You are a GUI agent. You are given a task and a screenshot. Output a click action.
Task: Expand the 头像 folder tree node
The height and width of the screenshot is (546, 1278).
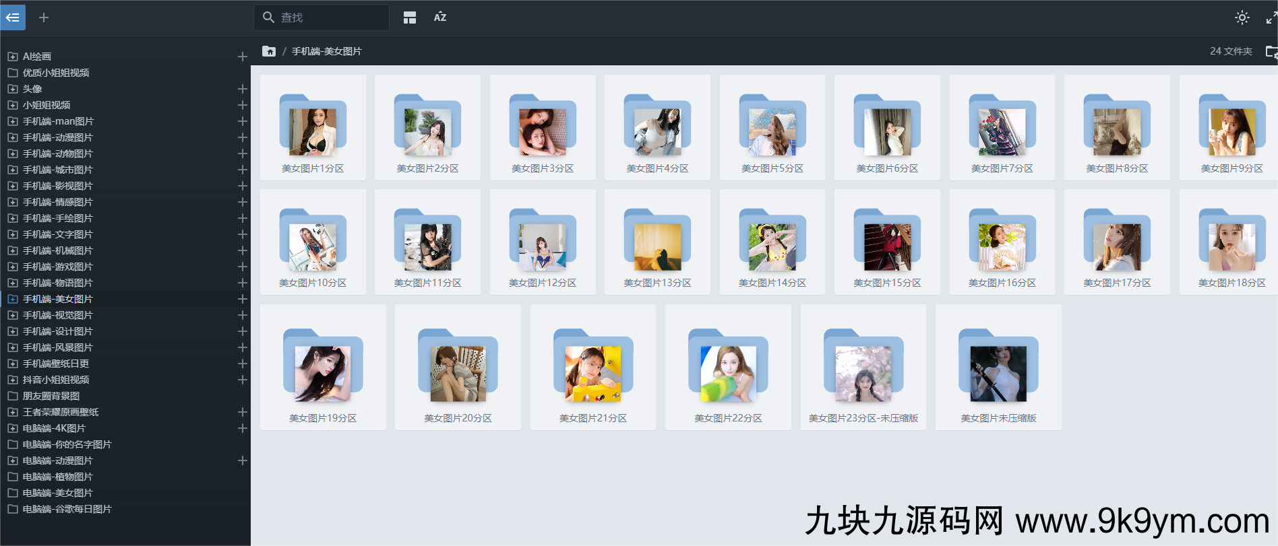[x=12, y=89]
